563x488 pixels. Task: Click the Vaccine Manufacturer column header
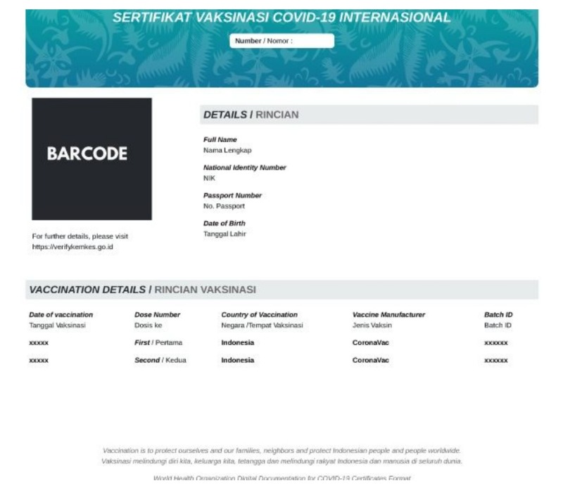click(388, 315)
